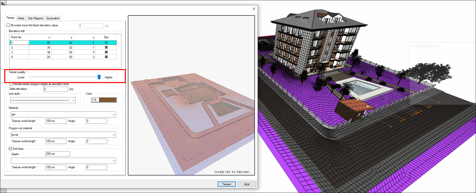Viewport: 476px width, 193px height.
Task: Open the Sub Regions tab
Action: point(36,18)
